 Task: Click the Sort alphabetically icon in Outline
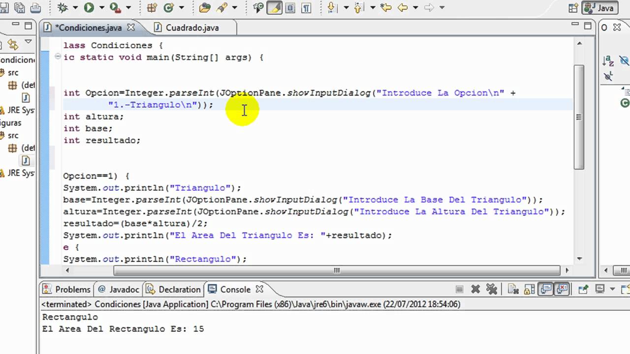609,61
